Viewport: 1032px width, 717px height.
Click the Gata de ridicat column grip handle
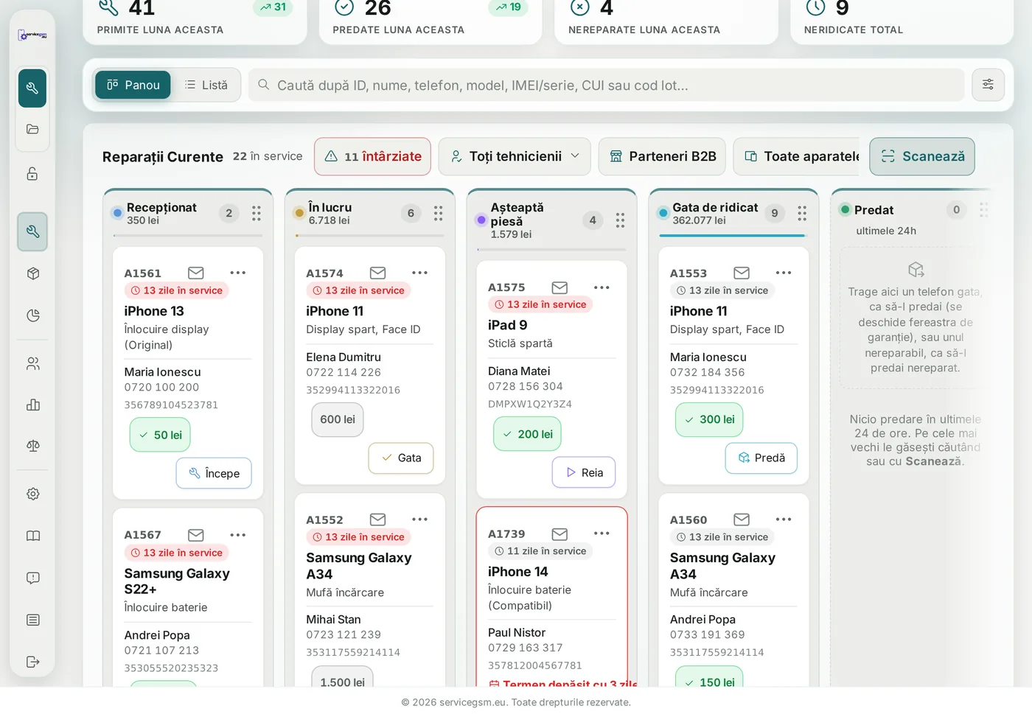[802, 214]
